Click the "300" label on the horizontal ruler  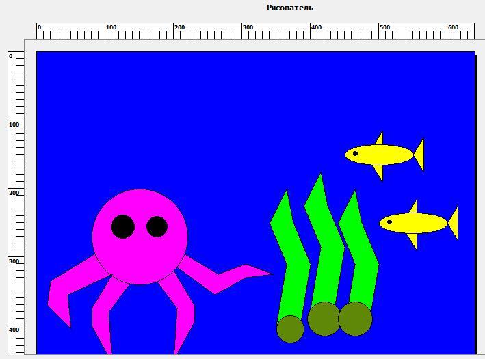click(x=248, y=27)
